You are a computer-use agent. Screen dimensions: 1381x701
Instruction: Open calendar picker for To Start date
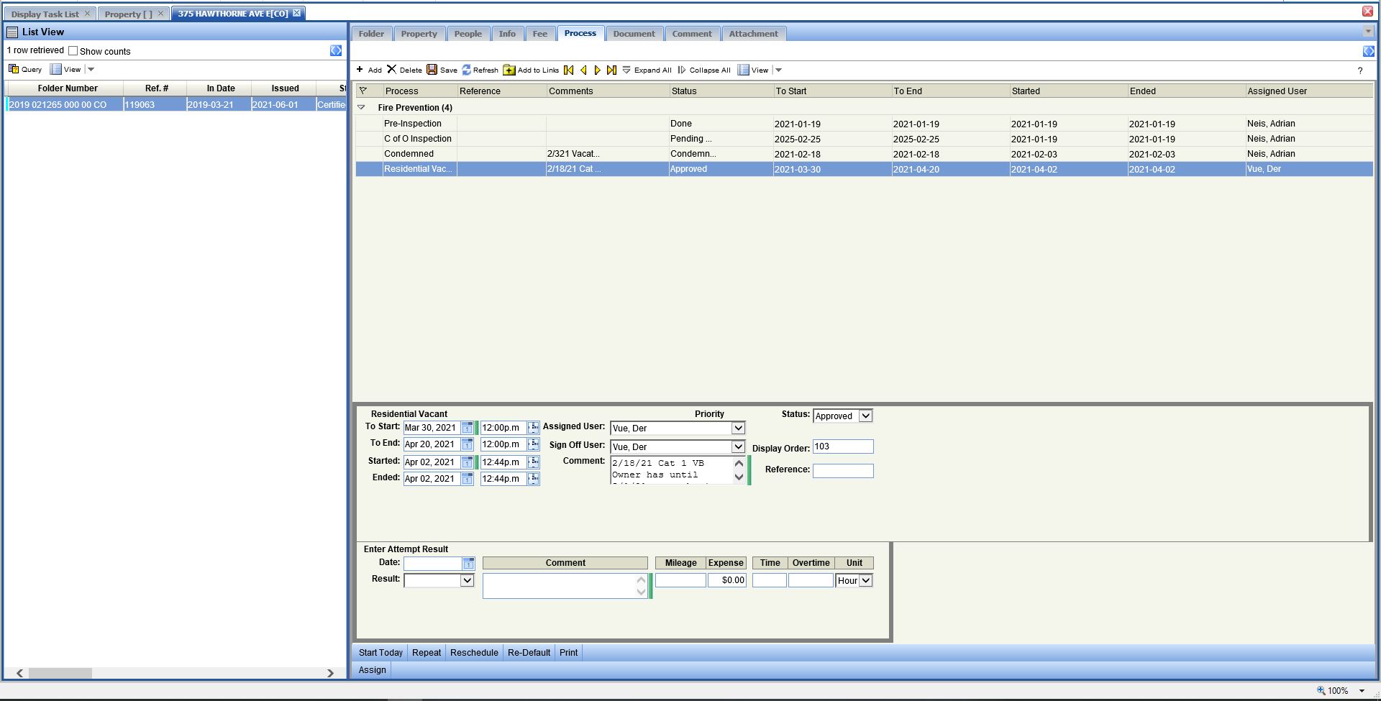pos(468,428)
